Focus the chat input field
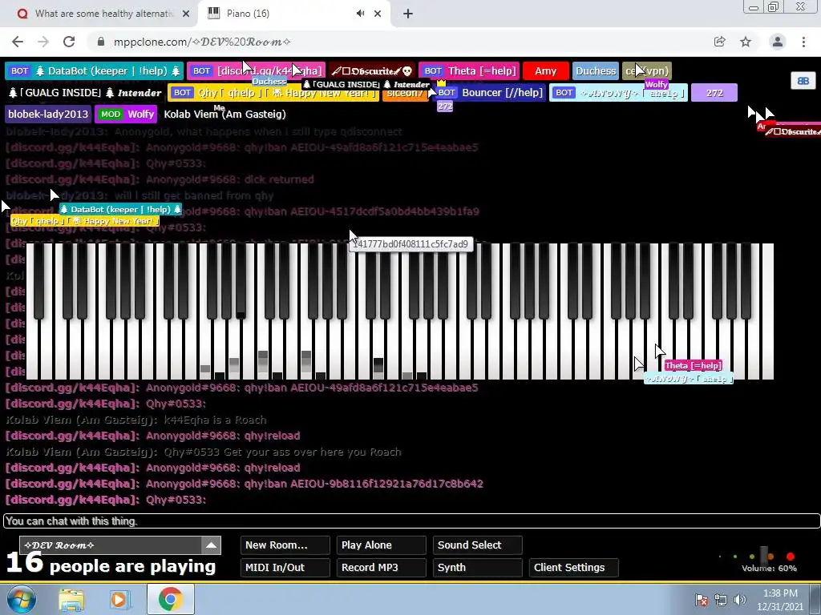Image resolution: width=821 pixels, height=615 pixels. [x=411, y=521]
